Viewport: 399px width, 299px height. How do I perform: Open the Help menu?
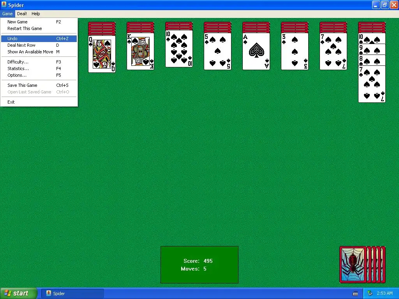tap(35, 14)
